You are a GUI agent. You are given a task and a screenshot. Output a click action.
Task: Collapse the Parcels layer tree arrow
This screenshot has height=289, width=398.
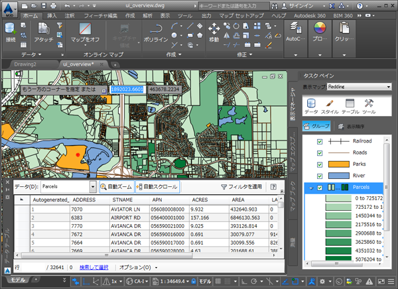(x=310, y=188)
